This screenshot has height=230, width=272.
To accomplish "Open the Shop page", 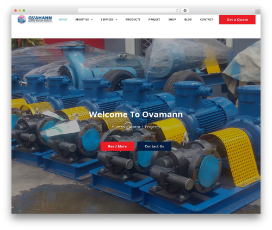I will [172, 20].
